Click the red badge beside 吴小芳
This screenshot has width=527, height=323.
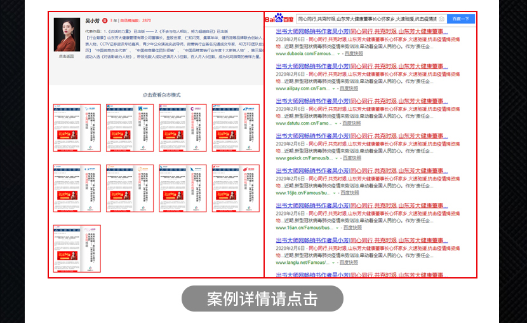pos(105,20)
